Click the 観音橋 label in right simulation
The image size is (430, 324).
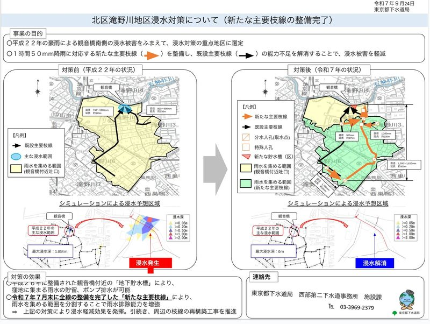tap(284, 216)
